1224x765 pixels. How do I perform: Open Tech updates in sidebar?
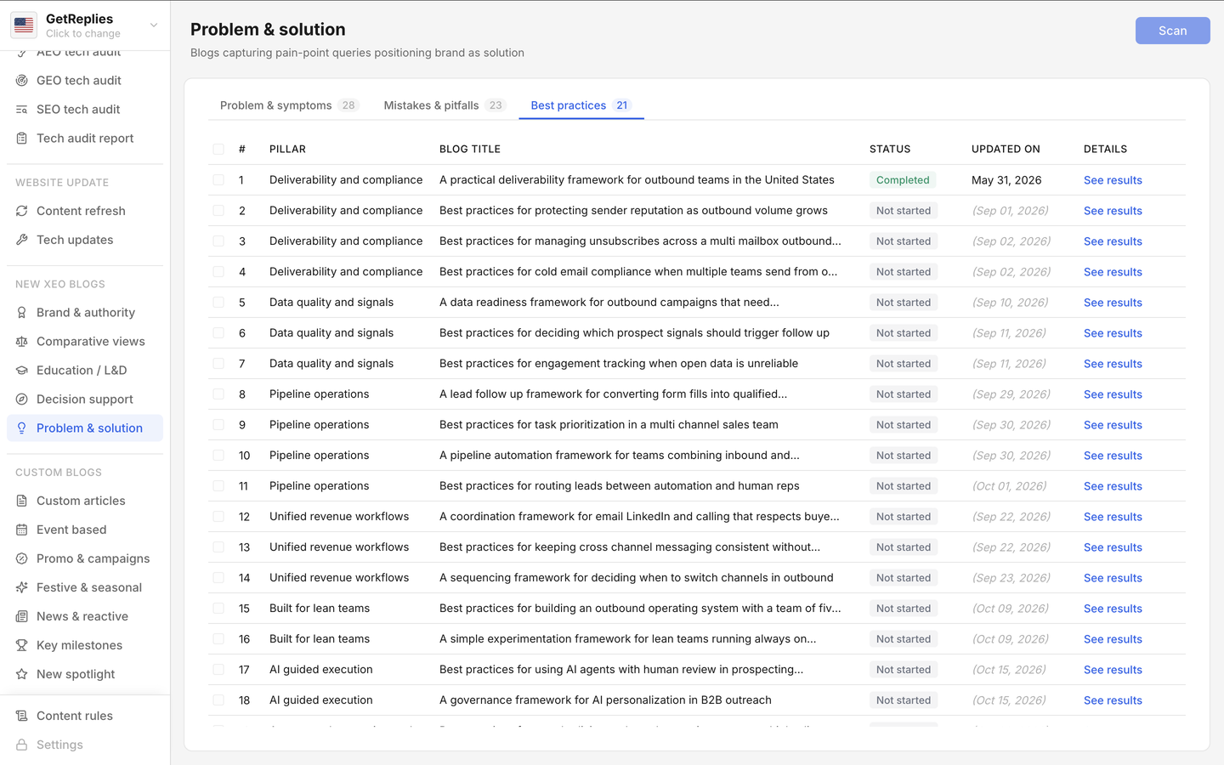[85, 240]
